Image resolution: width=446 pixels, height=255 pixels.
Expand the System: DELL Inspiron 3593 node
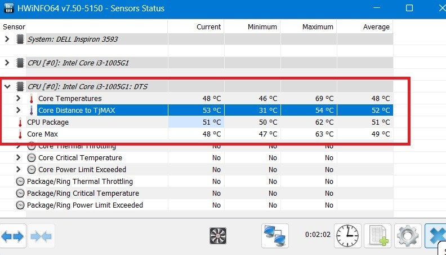[7, 39]
